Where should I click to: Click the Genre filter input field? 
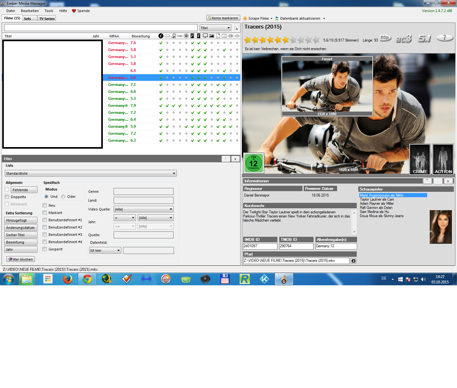point(143,191)
